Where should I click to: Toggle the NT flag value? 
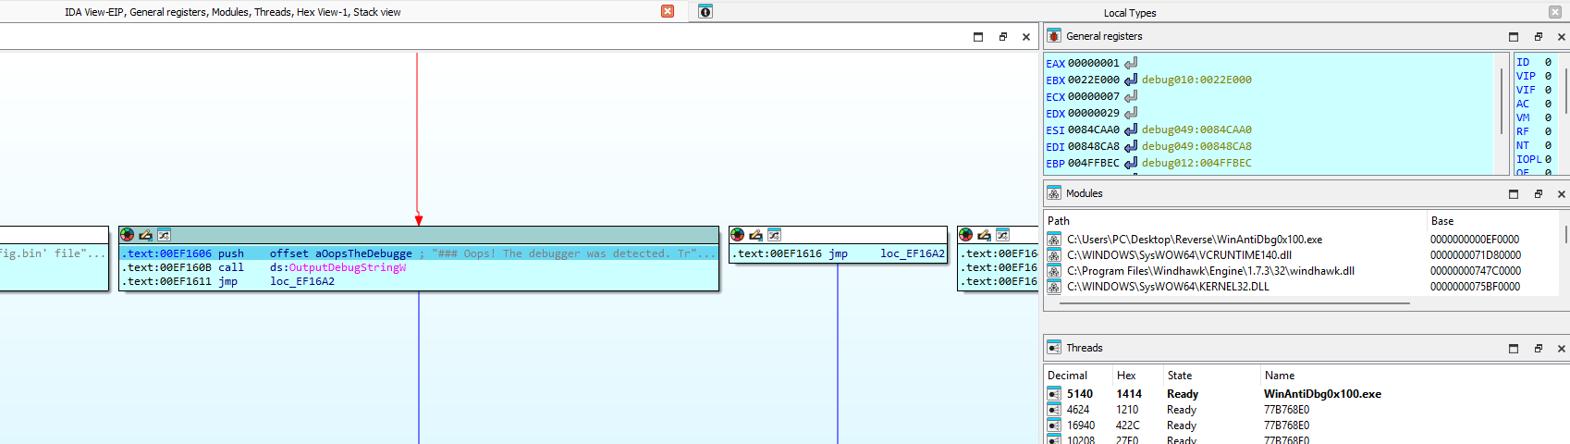[1548, 145]
